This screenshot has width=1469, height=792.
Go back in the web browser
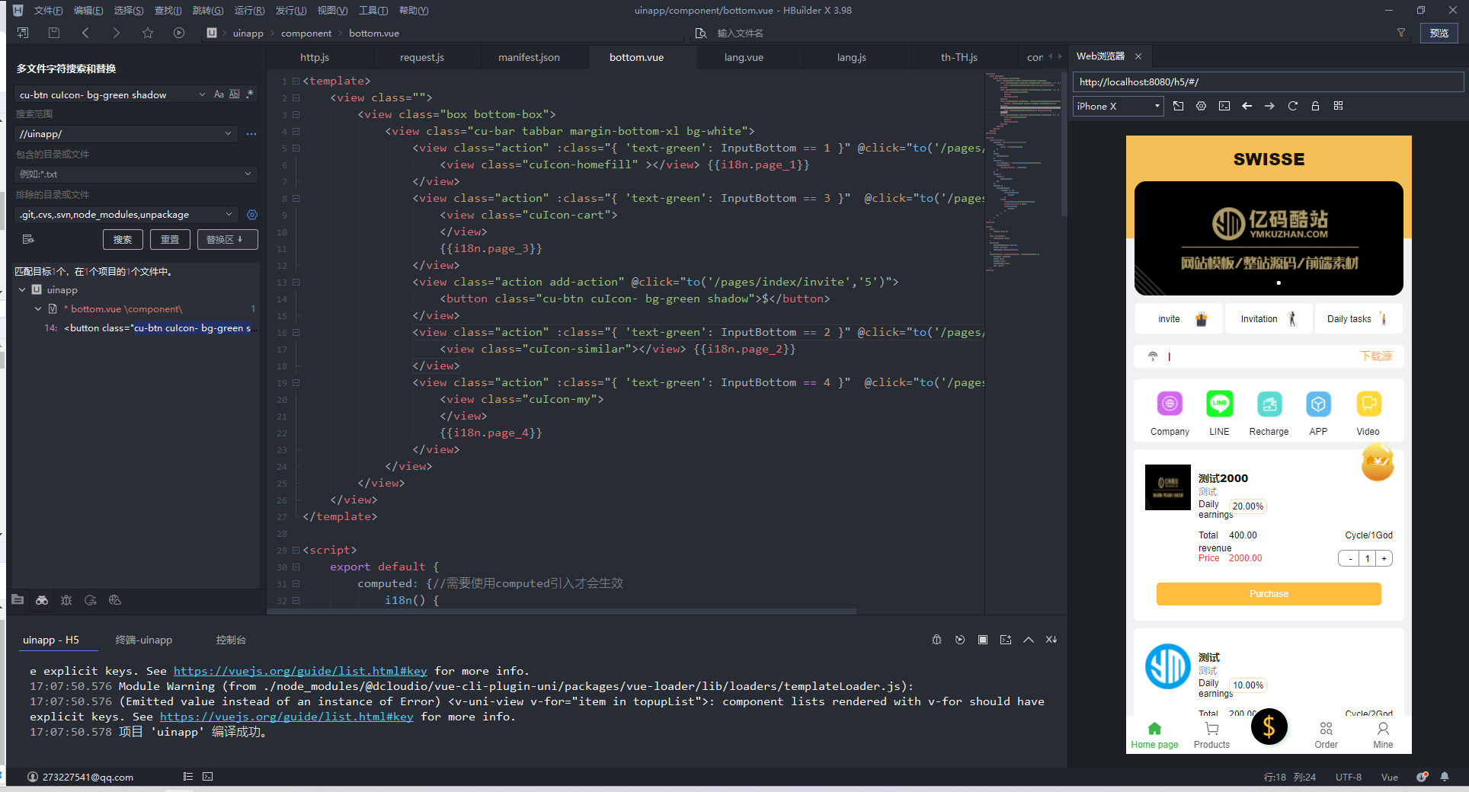point(1247,106)
